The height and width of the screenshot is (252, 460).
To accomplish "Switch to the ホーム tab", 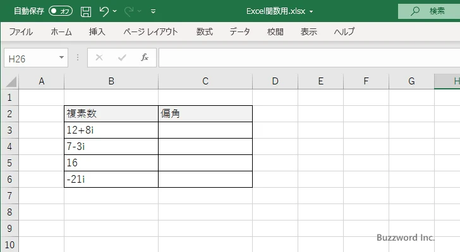I will [61, 31].
